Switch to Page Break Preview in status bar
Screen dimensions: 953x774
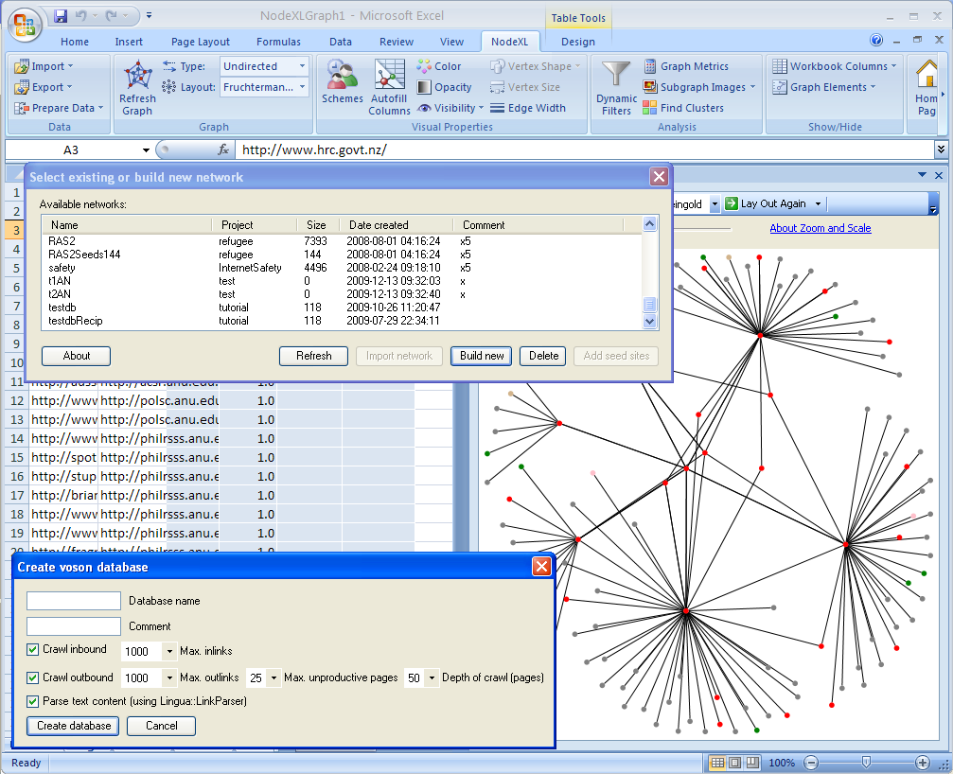click(752, 763)
